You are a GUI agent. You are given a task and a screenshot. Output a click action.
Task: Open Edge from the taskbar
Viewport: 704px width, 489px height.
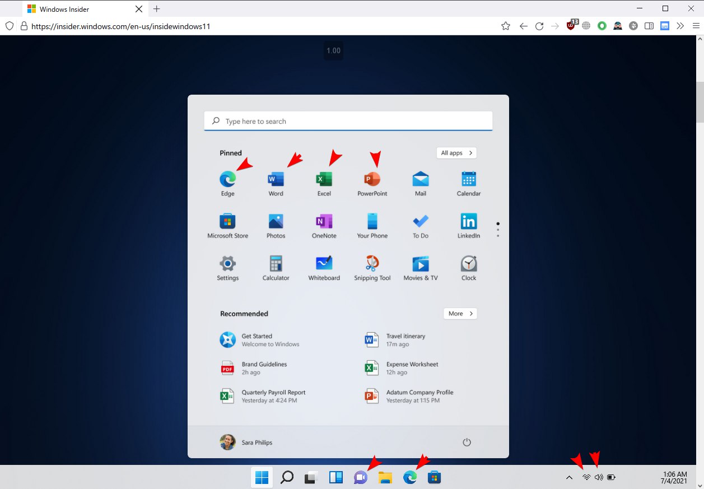[410, 477]
